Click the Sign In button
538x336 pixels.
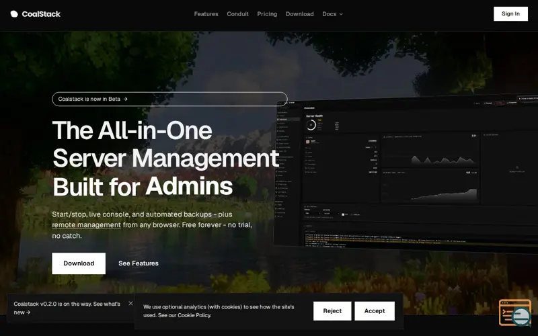tap(510, 13)
